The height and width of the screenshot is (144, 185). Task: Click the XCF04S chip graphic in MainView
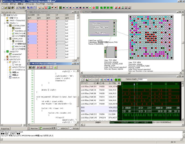pos(111,52)
